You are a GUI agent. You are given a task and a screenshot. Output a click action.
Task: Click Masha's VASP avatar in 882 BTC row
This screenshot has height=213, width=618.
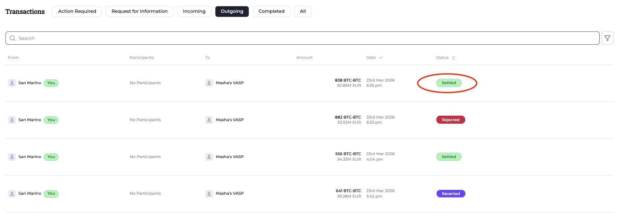(209, 120)
